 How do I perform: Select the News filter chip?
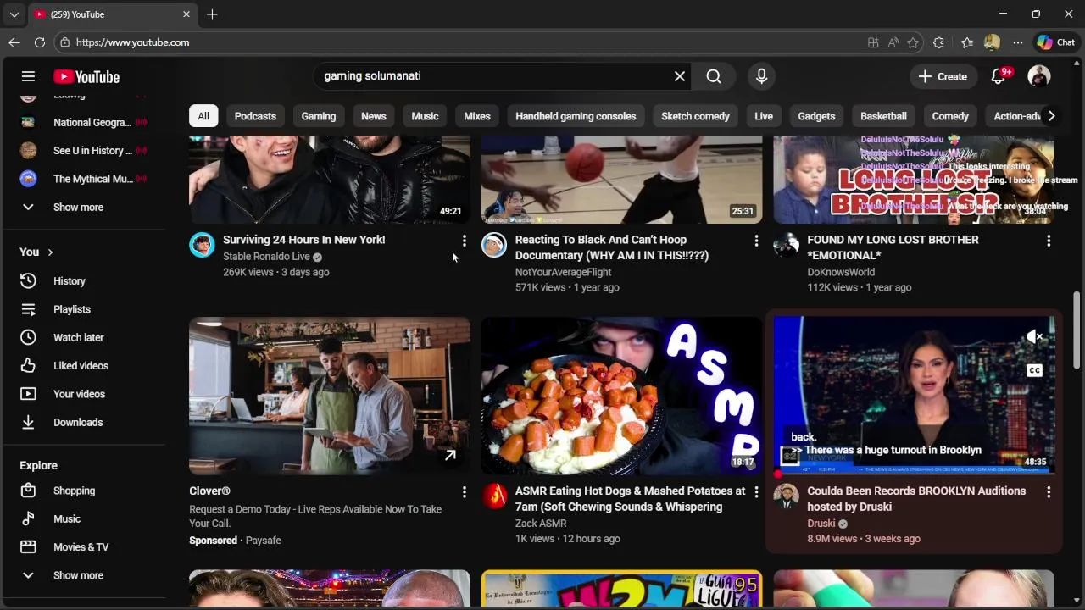click(x=373, y=116)
